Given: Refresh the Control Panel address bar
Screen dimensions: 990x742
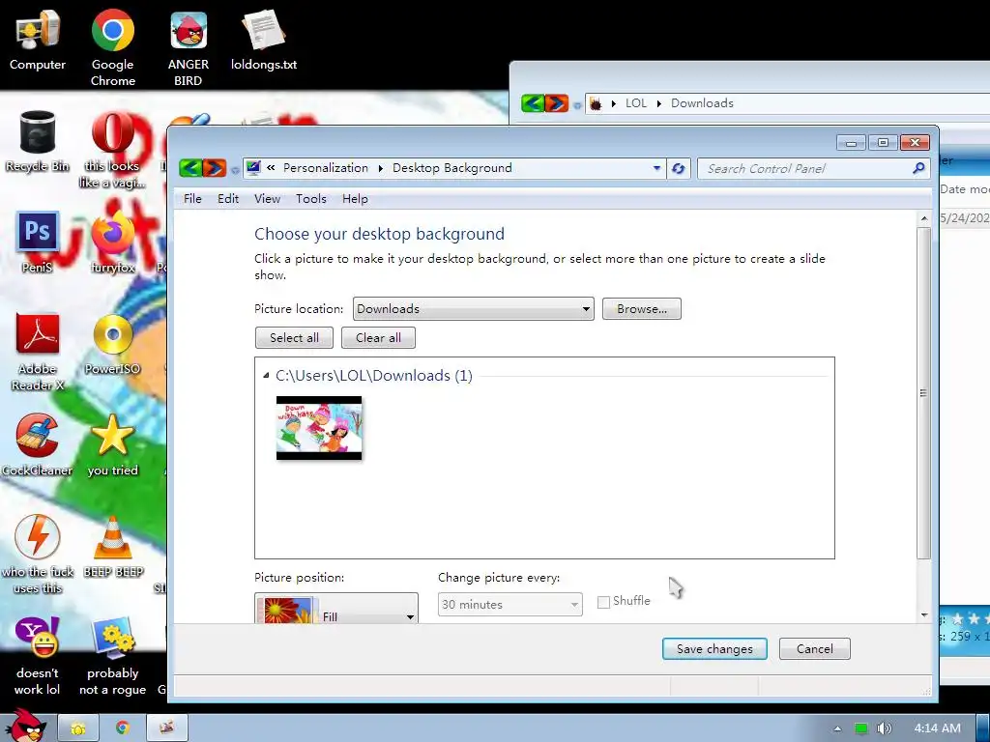Looking at the screenshot, I should click(678, 168).
